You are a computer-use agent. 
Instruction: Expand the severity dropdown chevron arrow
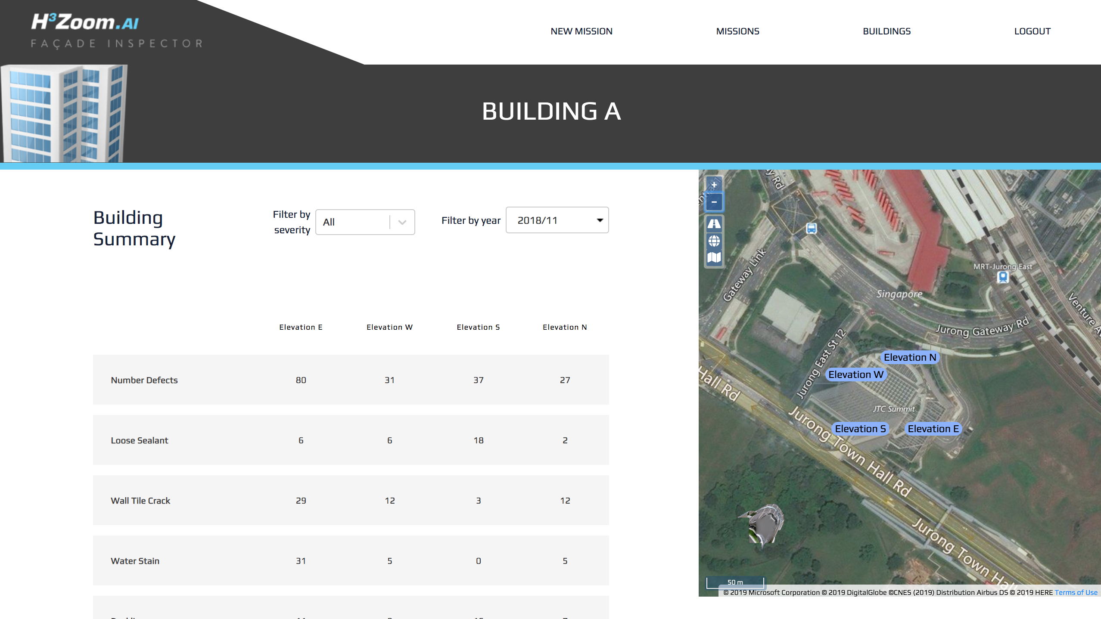(x=402, y=222)
